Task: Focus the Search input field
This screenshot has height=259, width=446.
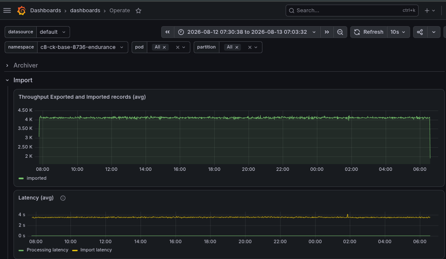Action: point(352,11)
